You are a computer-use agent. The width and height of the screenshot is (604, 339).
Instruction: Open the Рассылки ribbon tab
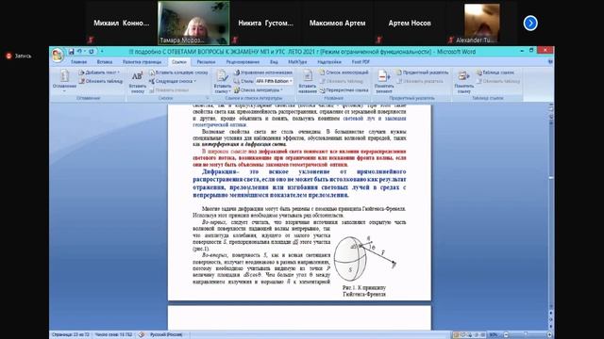click(x=206, y=62)
